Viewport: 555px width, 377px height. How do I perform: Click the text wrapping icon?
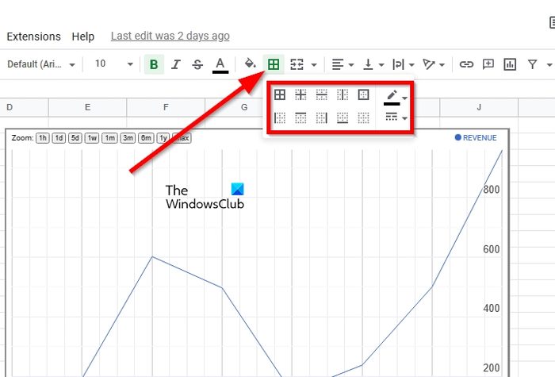click(x=398, y=64)
